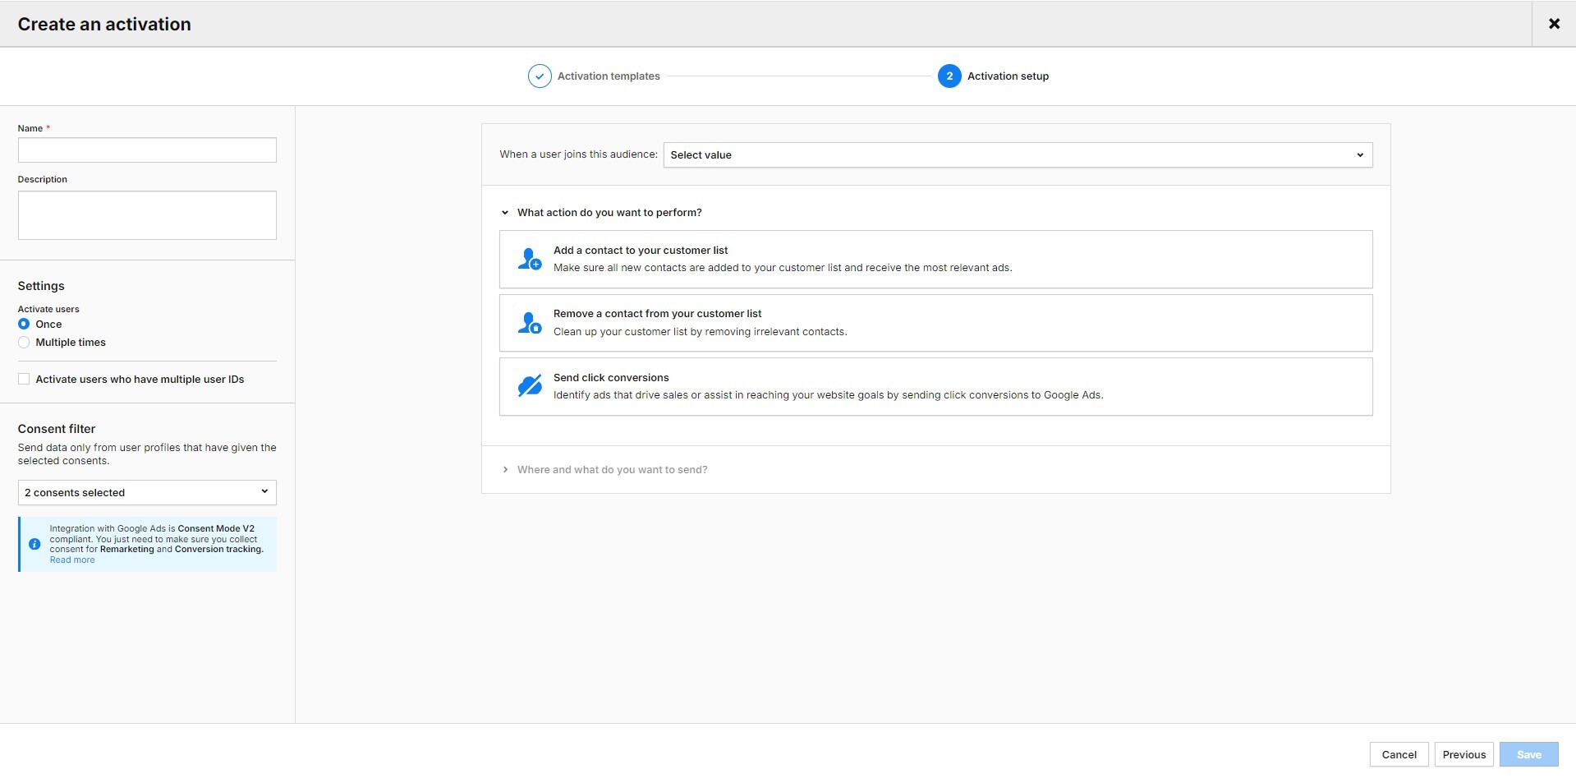Open the Select value audience dropdown
Screen dimensions: 1576x783
[1018, 154]
